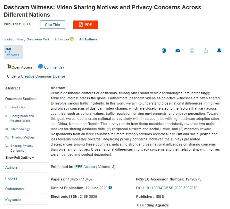Click the email envelope icon
230x209 pixels.
[x=178, y=51]
